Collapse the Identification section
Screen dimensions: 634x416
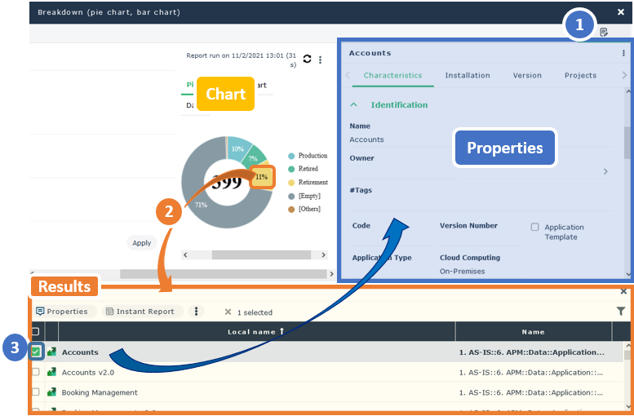[x=353, y=105]
